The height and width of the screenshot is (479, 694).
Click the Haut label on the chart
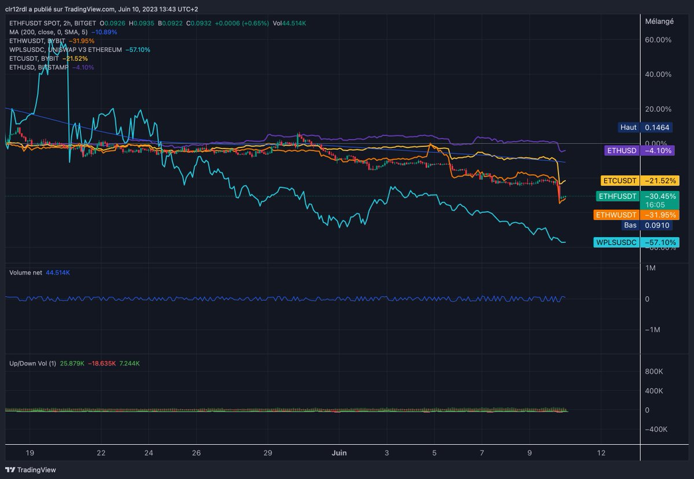tap(628, 127)
